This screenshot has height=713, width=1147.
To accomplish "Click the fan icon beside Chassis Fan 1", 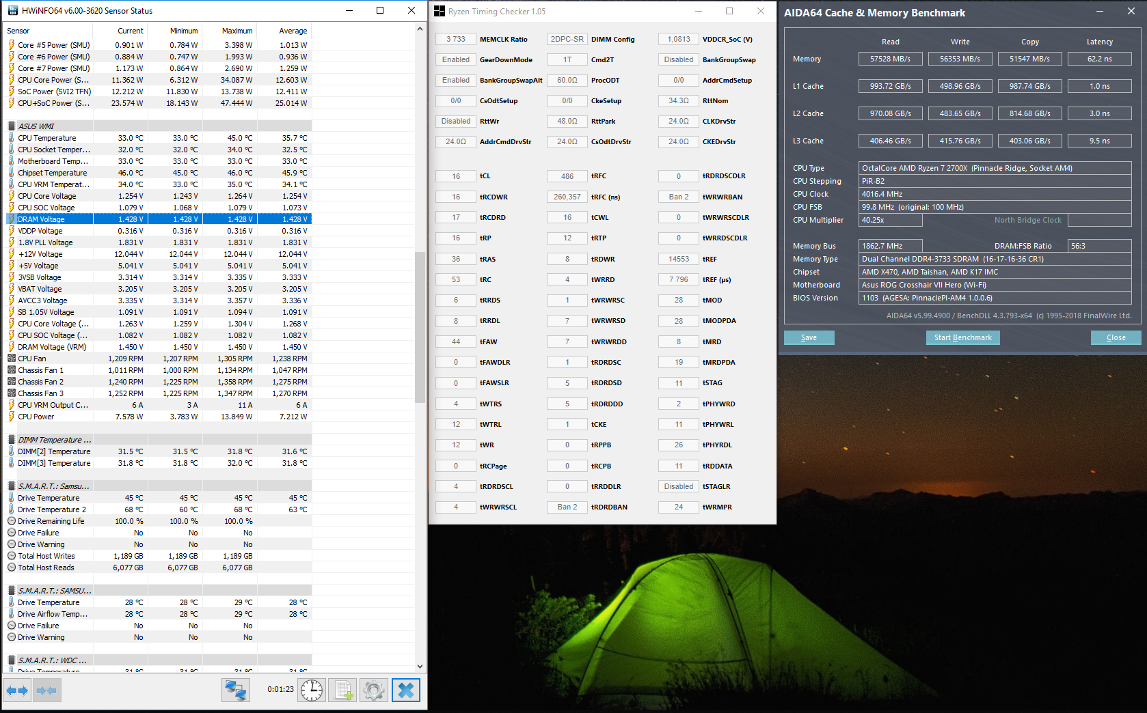I will click(x=12, y=370).
